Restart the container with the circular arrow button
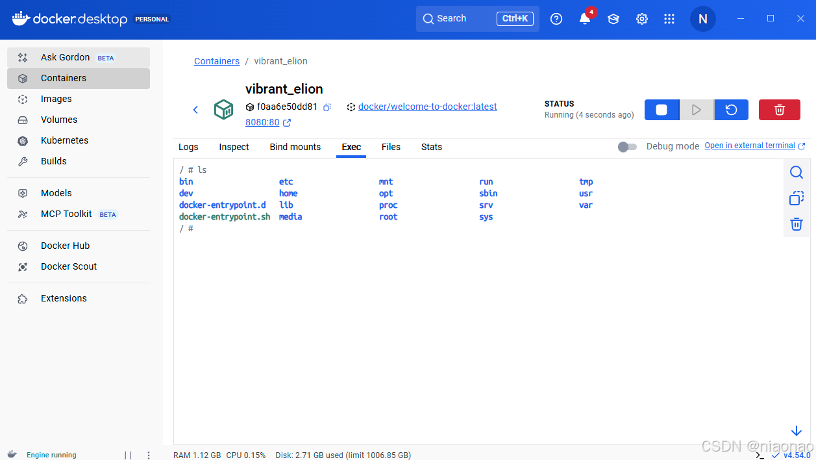This screenshot has height=460, width=816. (x=731, y=110)
